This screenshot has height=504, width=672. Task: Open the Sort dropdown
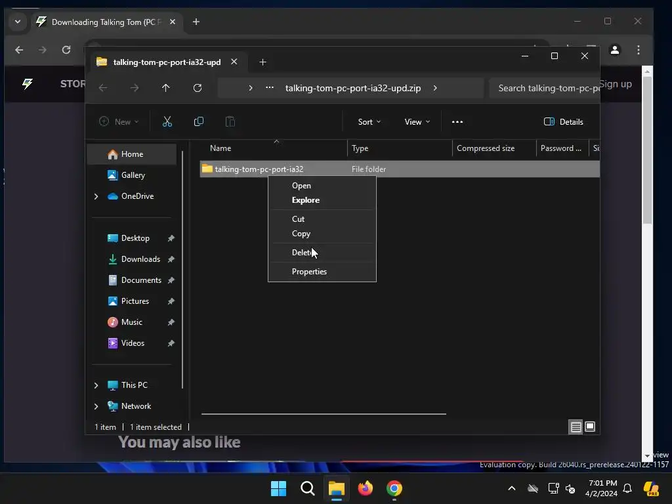tap(369, 121)
